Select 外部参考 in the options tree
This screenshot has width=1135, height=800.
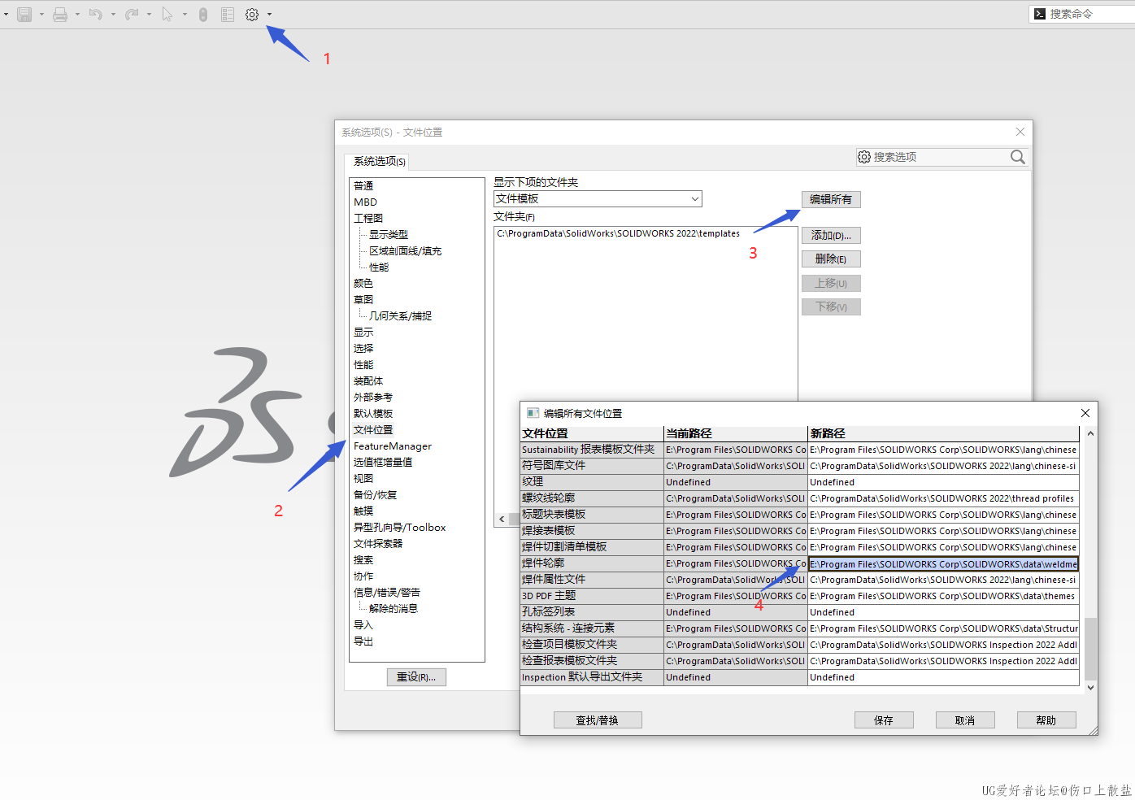click(x=373, y=398)
